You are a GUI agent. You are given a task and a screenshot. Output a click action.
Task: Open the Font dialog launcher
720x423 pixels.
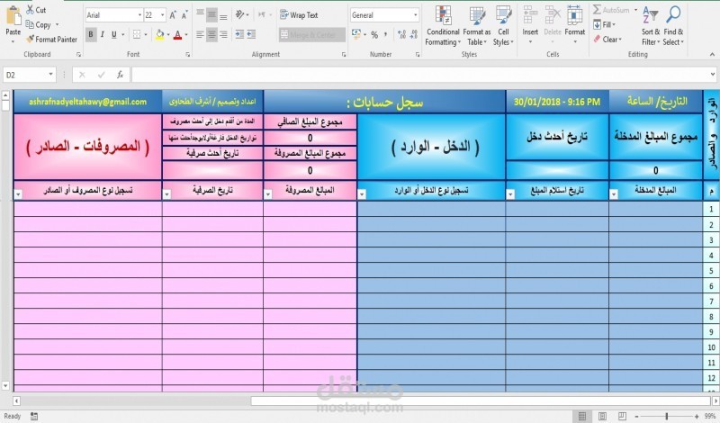(x=187, y=55)
